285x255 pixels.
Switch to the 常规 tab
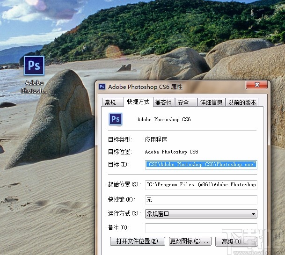coord(113,102)
